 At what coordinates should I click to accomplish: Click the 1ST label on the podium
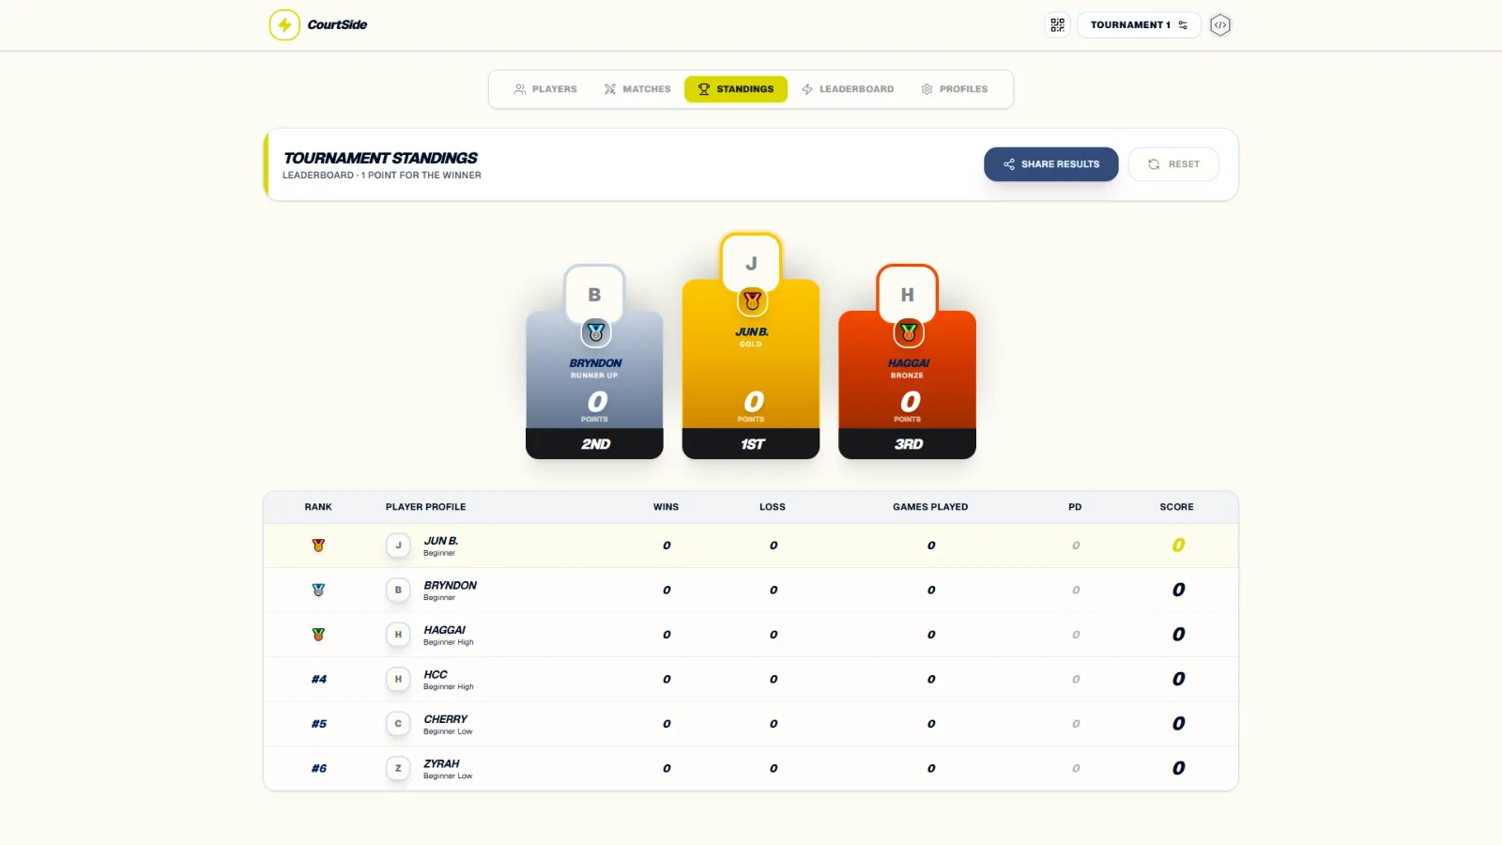(752, 444)
